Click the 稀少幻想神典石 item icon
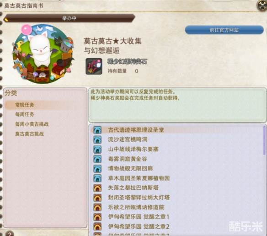 point(94,66)
